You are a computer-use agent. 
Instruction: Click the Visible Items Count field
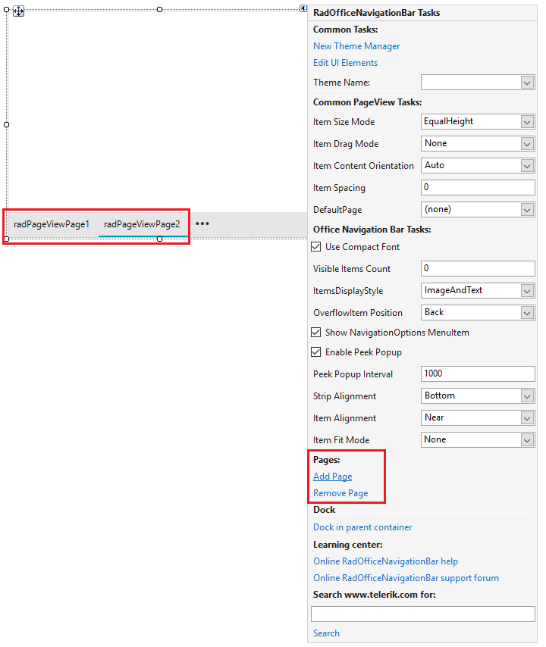coord(478,269)
